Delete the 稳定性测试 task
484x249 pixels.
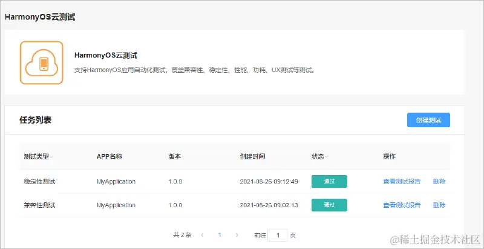tap(439, 181)
